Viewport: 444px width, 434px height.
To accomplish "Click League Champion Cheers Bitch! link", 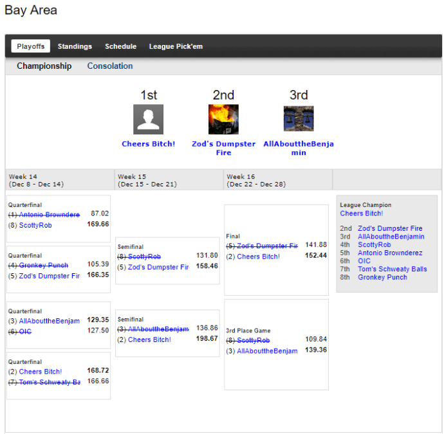I will [361, 213].
